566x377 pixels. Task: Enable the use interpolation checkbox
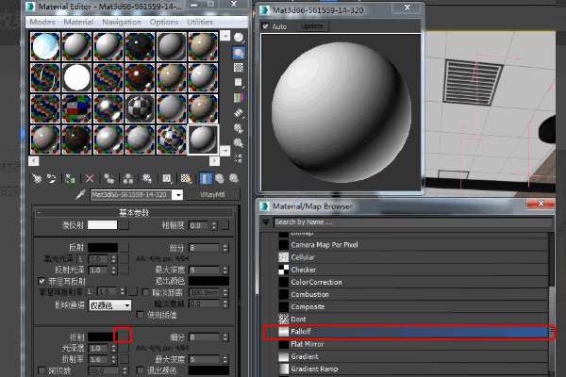(x=141, y=315)
